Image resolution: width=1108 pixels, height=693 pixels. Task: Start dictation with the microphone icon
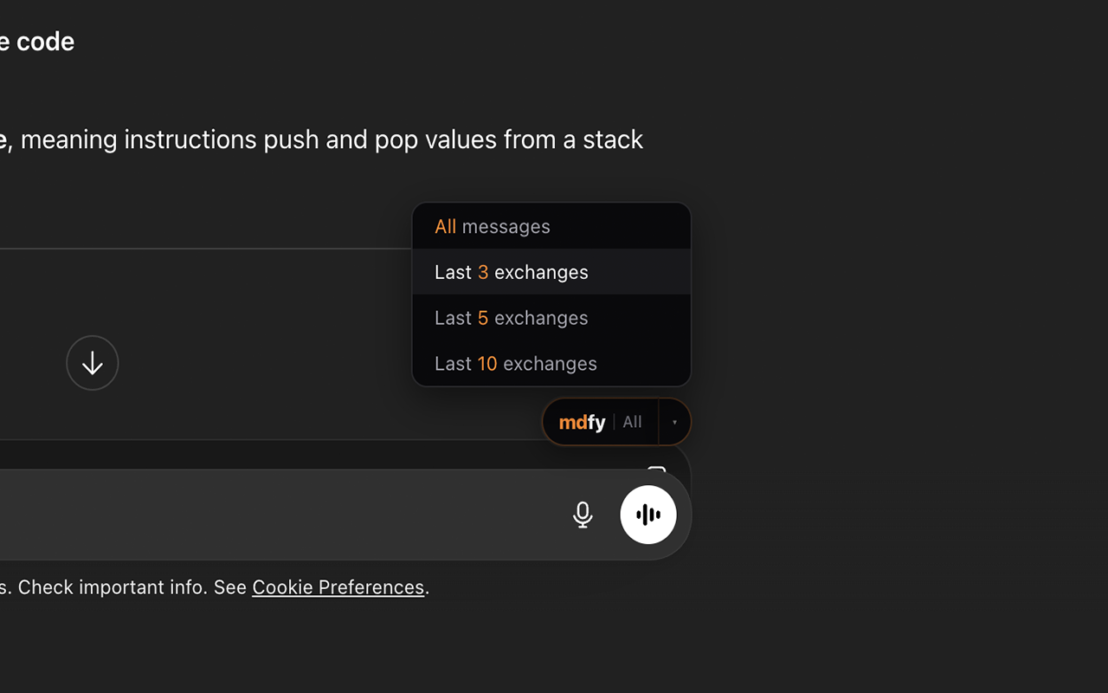tap(583, 515)
